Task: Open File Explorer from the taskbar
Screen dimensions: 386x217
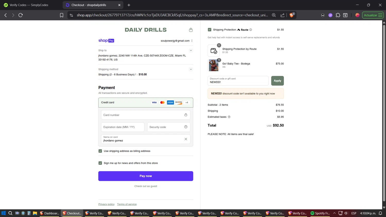Action: pyautogui.click(x=35, y=213)
